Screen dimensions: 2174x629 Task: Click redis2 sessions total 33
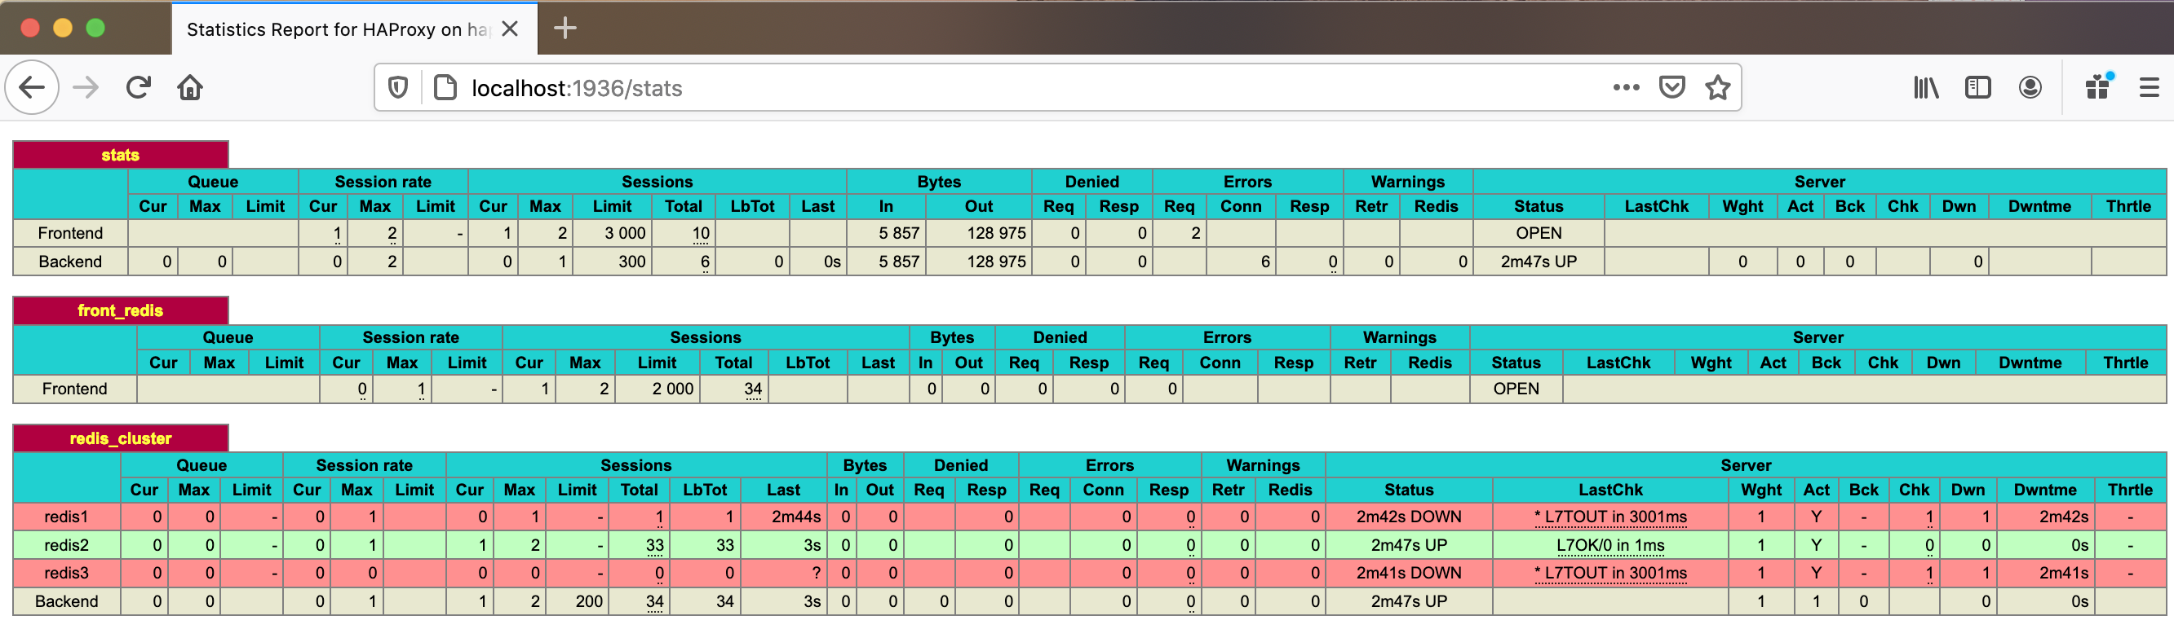tap(655, 546)
